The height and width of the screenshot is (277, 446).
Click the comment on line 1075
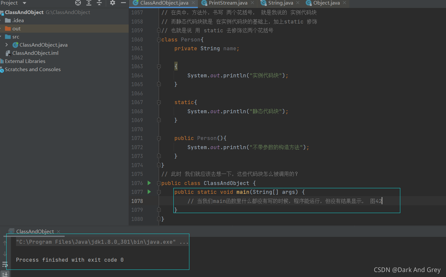[x=230, y=174]
